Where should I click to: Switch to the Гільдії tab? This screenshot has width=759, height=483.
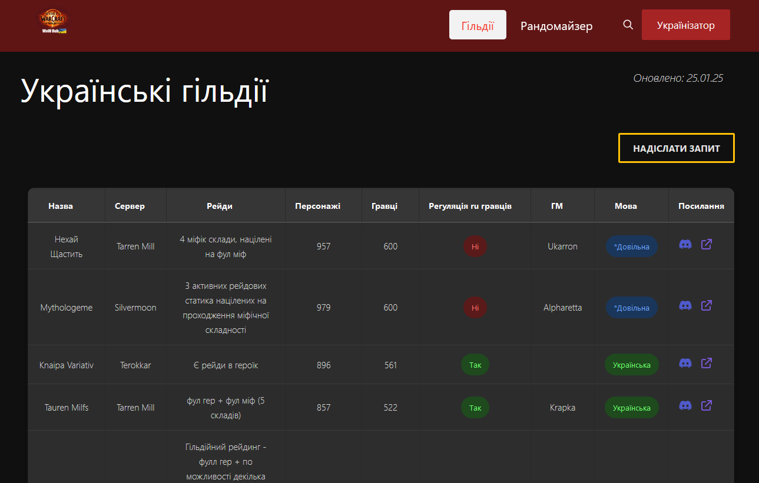478,25
